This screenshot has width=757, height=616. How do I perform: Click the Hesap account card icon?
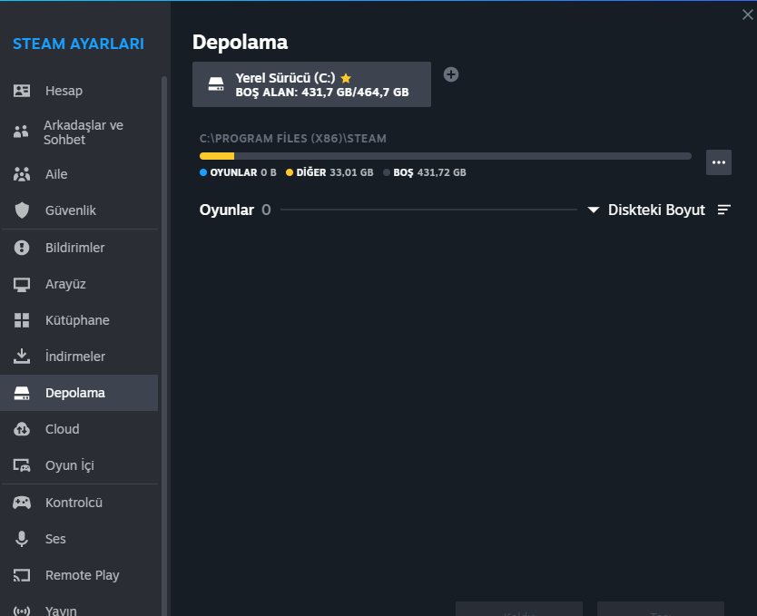coord(22,91)
